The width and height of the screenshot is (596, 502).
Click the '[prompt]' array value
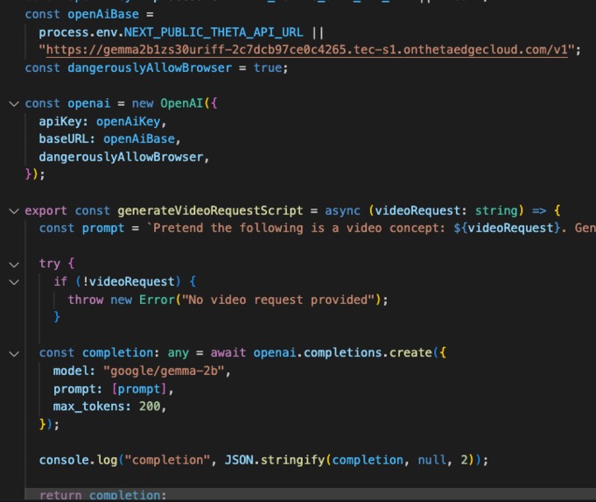pyautogui.click(x=139, y=389)
